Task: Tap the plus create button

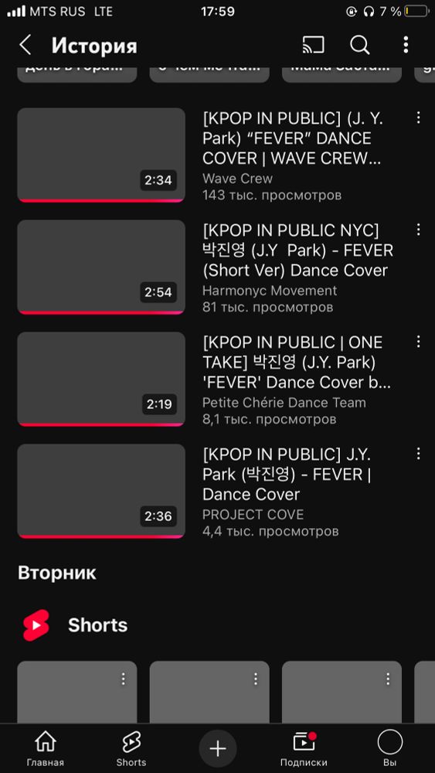Action: point(218,749)
